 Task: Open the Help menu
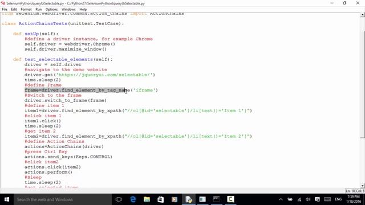[x=83, y=9]
